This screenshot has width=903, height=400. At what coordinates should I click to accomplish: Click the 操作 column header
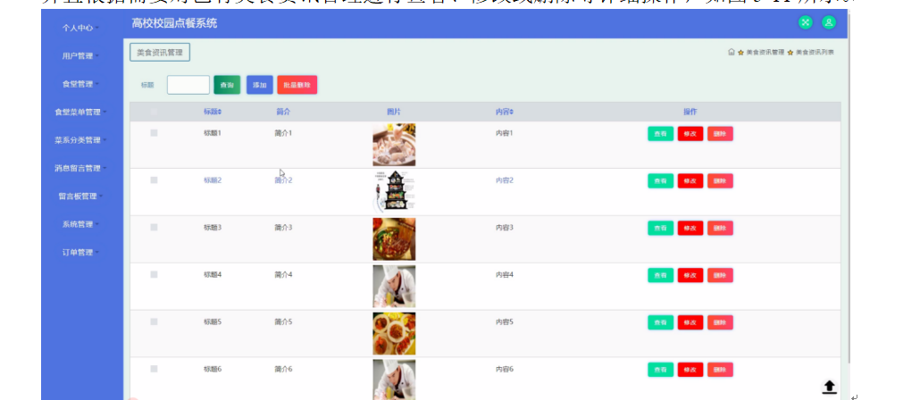click(690, 112)
